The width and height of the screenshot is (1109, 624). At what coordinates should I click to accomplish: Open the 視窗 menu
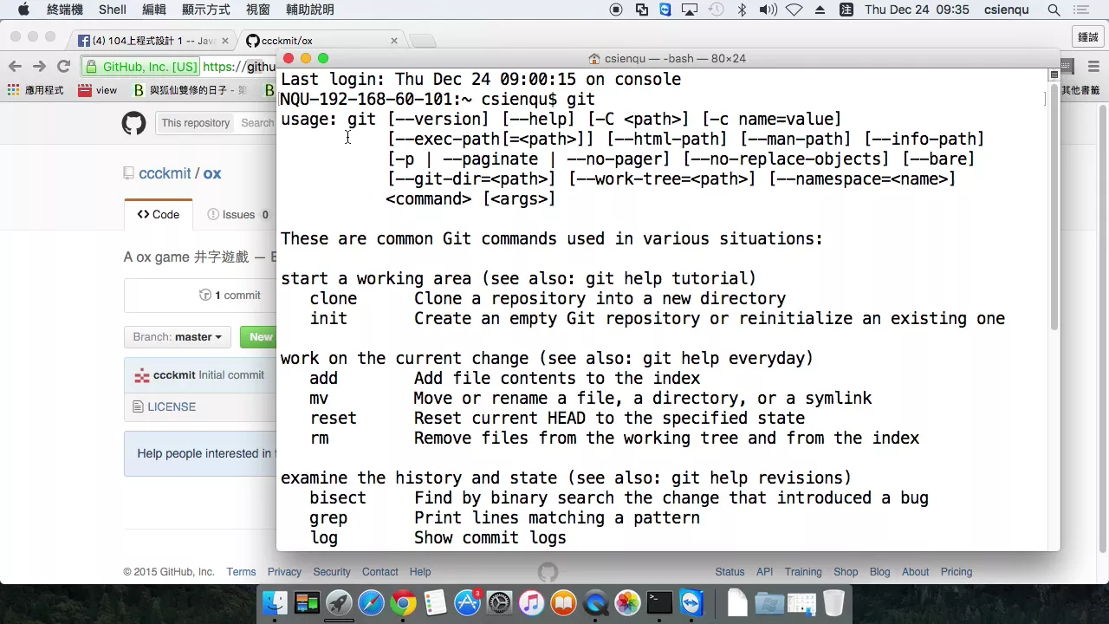[x=258, y=10]
